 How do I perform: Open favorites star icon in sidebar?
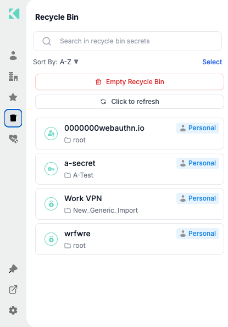[13, 97]
